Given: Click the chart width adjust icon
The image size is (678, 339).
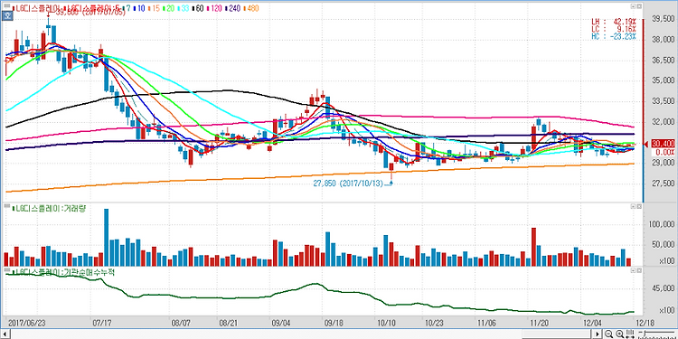Looking at the screenshot, I should coord(630,334).
